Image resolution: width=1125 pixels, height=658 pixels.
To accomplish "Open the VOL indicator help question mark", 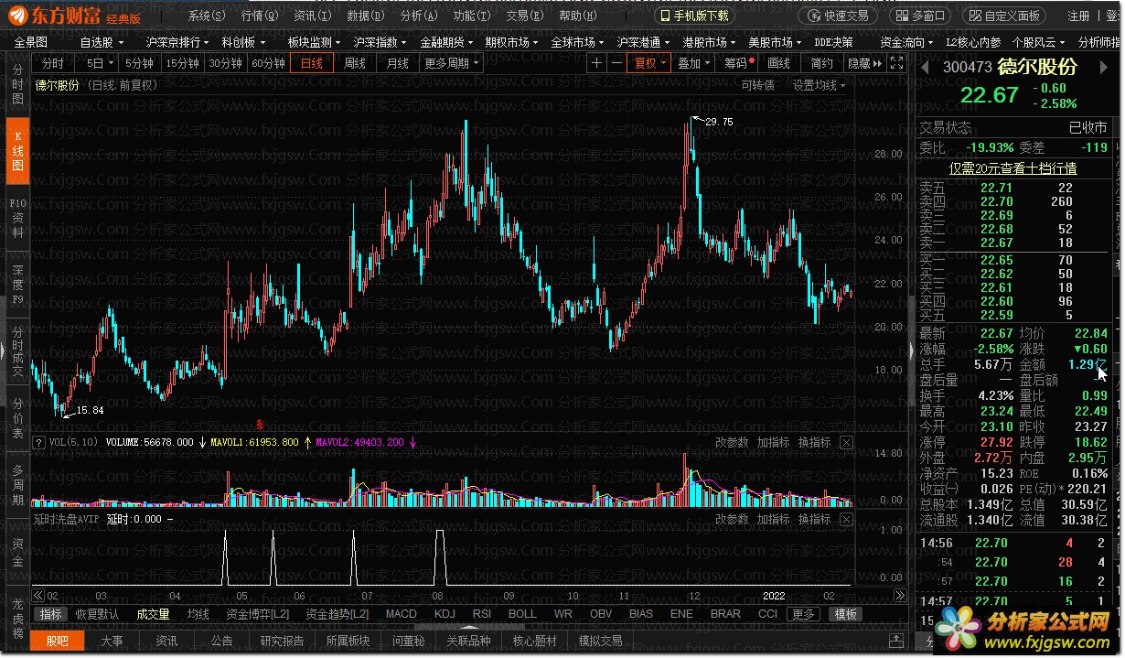I will (39, 443).
